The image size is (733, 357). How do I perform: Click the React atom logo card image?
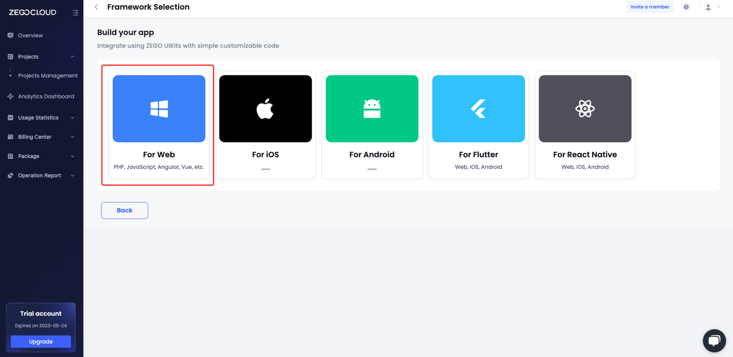(585, 109)
